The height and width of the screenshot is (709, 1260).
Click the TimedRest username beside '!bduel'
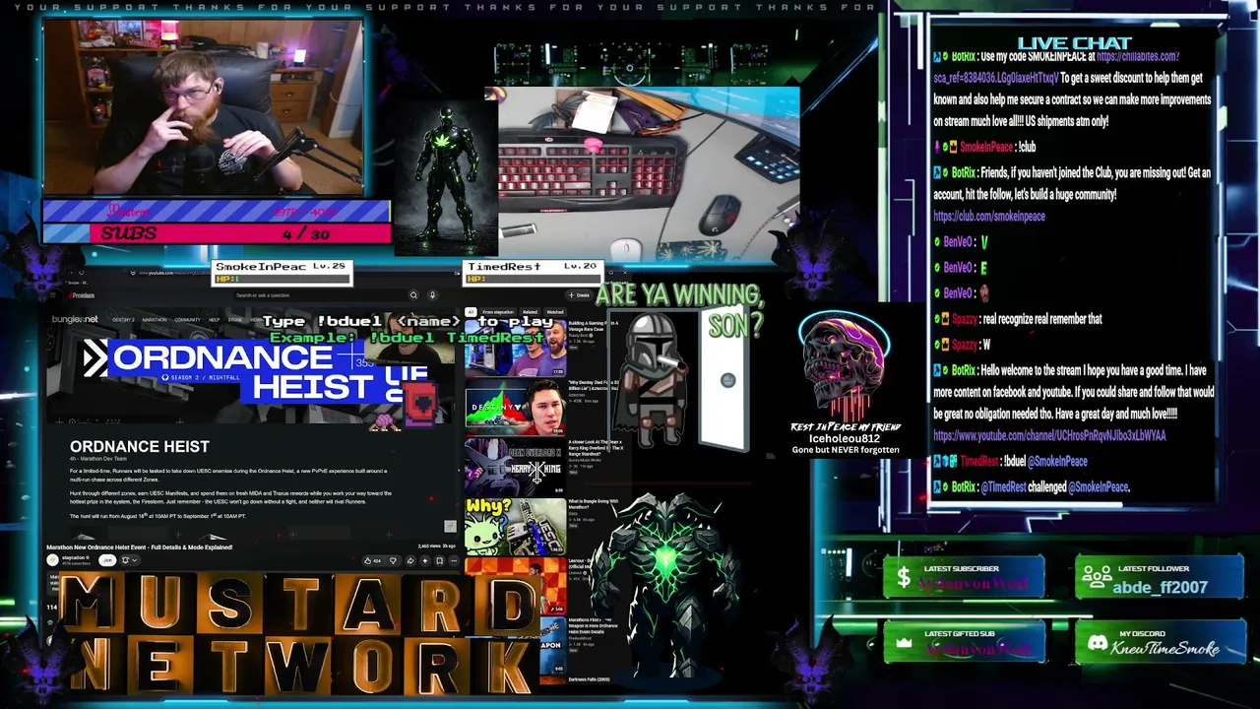coord(979,461)
